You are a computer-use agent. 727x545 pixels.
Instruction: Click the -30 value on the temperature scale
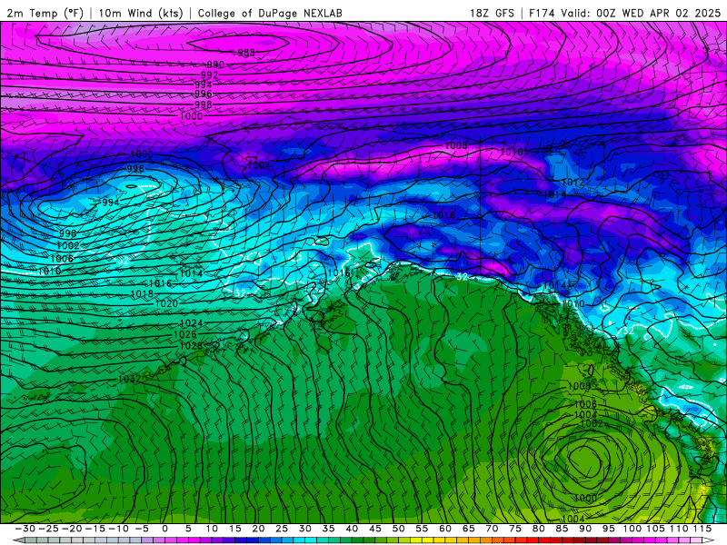25,529
